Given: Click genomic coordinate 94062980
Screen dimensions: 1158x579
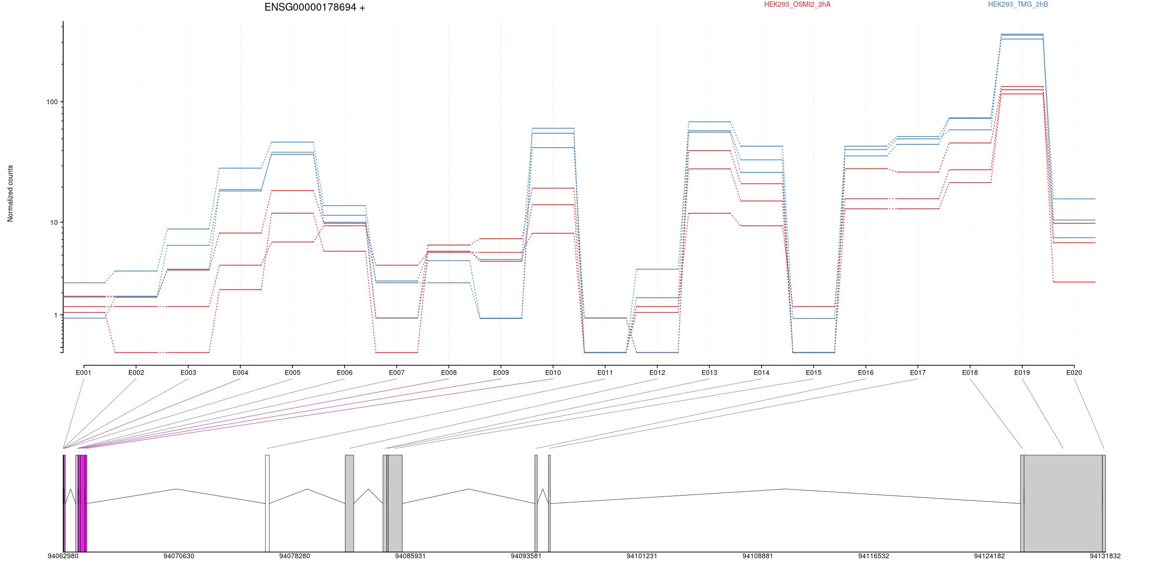Looking at the screenshot, I should click(63, 556).
